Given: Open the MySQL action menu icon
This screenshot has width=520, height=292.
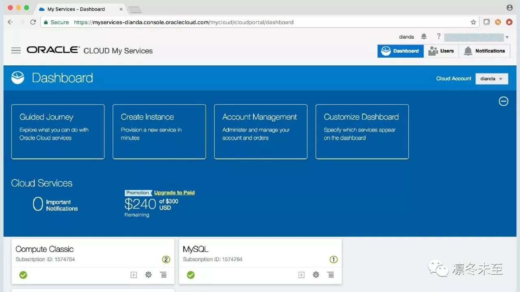Looking at the screenshot, I should click(x=331, y=275).
